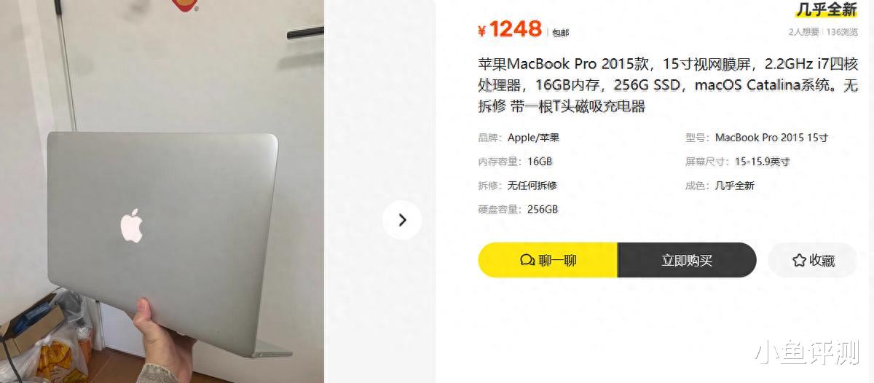Image resolution: width=874 pixels, height=383 pixels.
Task: Open chat with seller via 聊一聊 button
Action: (548, 260)
